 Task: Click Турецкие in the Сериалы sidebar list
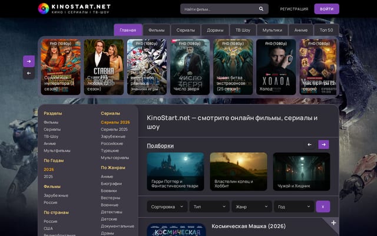click(x=110, y=150)
